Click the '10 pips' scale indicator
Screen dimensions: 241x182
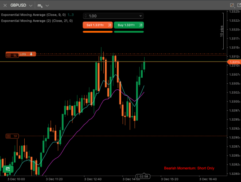[x=221, y=31]
